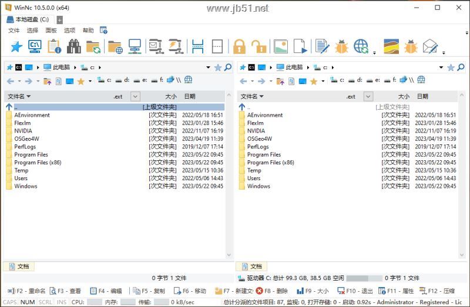Click the merge file dashed-line icon
470x307 pixels.
click(217, 46)
